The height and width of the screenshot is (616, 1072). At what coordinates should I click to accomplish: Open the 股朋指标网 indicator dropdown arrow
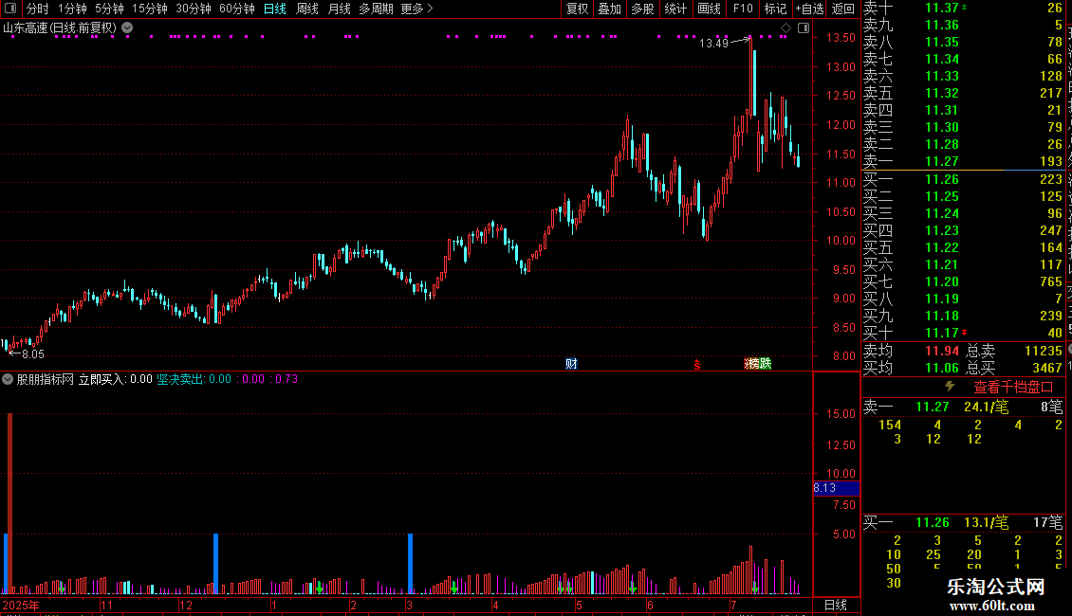pyautogui.click(x=8, y=379)
